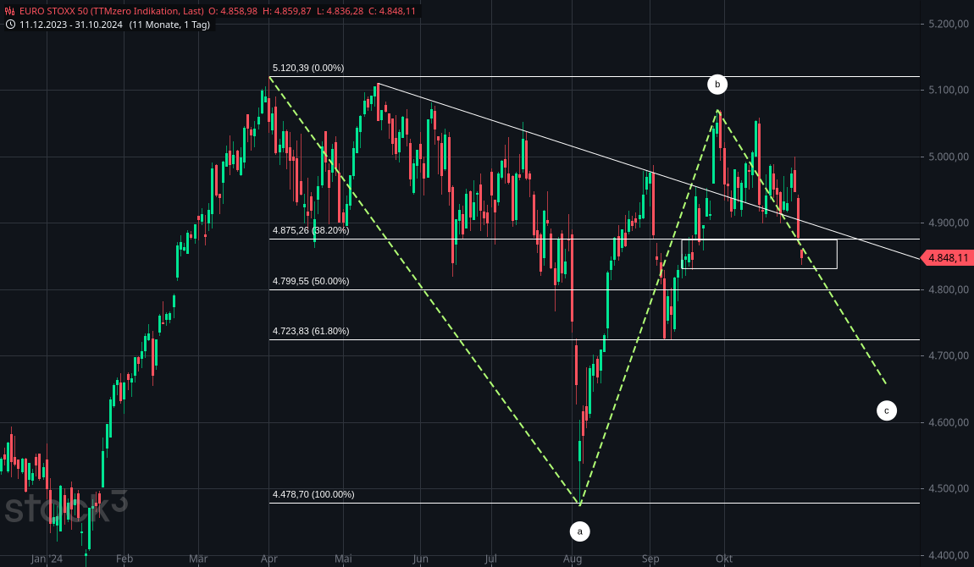Select the Fibonacci label 4.723,83 (61.80%)
Screen dimensions: 974x567
[311, 331]
